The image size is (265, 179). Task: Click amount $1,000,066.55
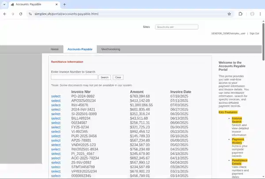141,105
